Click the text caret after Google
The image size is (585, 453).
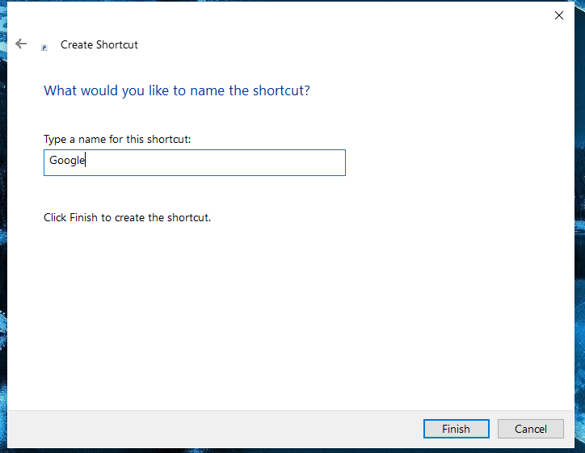tap(86, 161)
